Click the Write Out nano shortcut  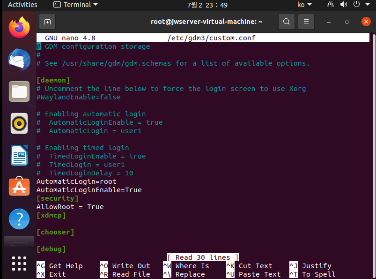tap(131, 266)
